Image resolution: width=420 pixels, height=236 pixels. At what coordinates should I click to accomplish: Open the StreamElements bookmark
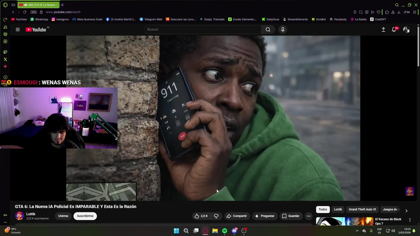tap(295, 19)
